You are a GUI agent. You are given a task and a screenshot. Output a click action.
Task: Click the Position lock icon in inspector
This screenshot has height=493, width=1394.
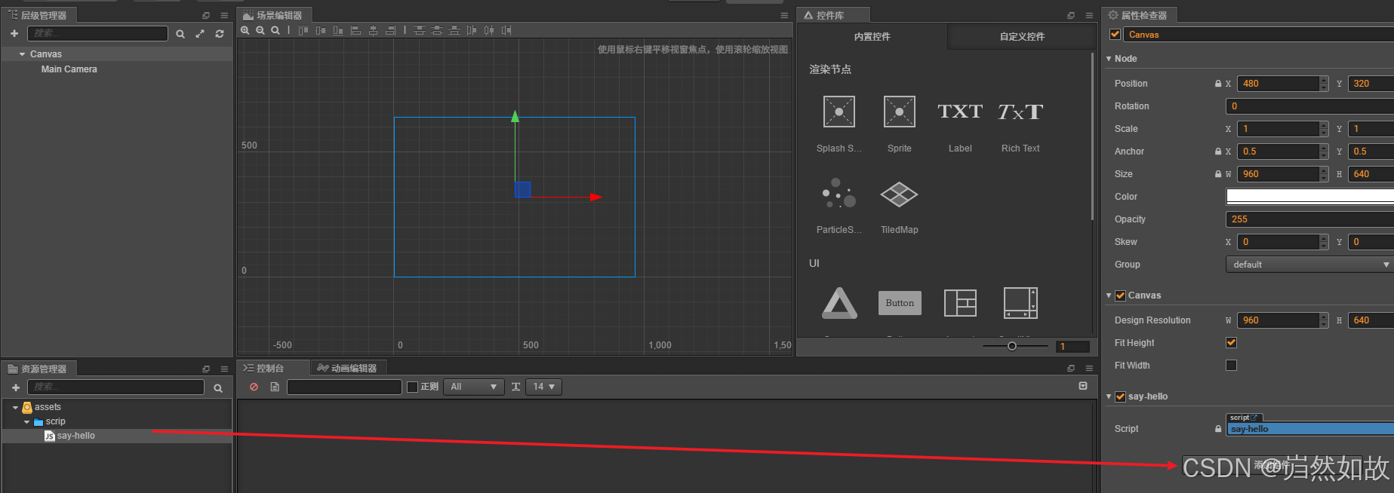tap(1217, 84)
